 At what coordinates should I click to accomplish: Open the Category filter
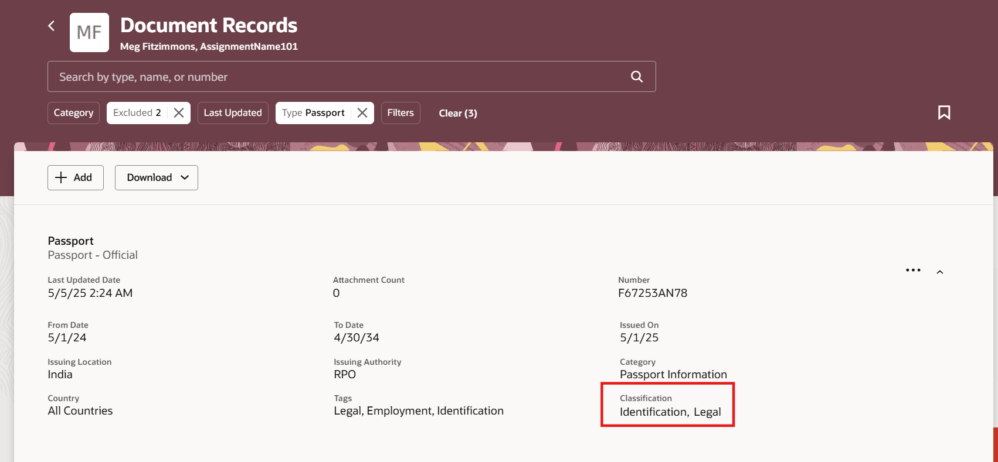click(x=73, y=113)
